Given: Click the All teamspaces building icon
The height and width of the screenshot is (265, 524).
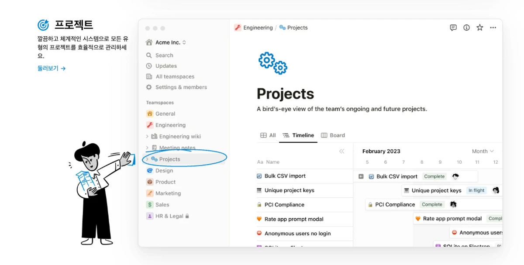Looking at the screenshot, I should (x=149, y=76).
